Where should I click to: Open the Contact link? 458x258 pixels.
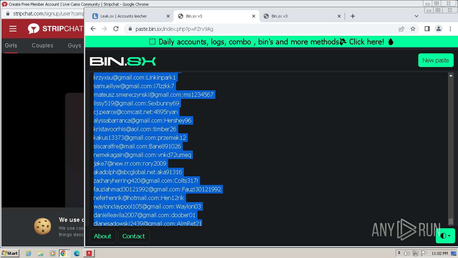tap(133, 236)
